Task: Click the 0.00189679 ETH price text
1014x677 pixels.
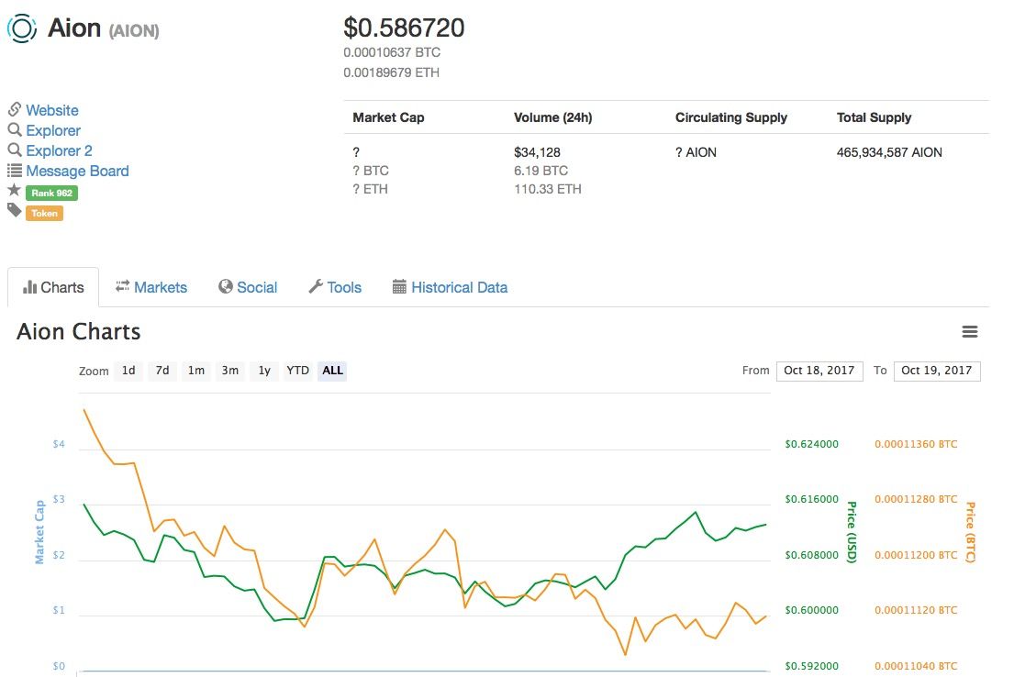Action: coord(391,72)
